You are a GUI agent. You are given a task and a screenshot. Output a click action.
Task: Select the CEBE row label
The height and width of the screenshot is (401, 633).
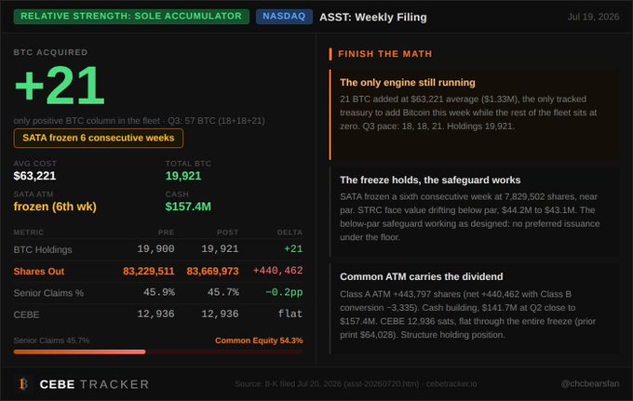click(x=26, y=314)
